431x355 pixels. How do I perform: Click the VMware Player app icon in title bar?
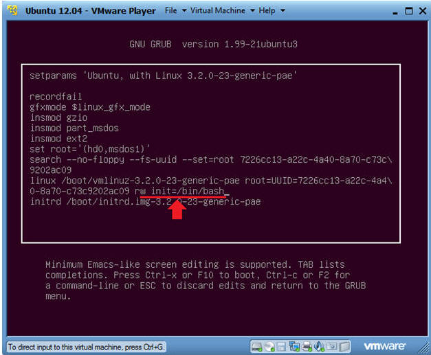point(12,10)
